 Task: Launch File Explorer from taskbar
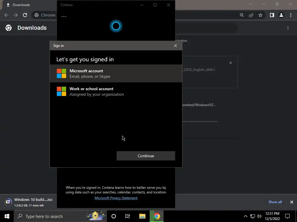(x=142, y=216)
